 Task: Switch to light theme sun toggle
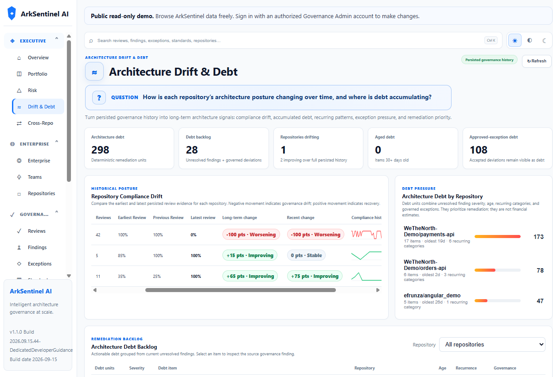[514, 40]
